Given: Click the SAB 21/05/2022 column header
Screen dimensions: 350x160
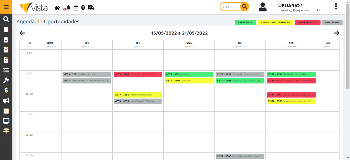Looking at the screenshot, I should (x=328, y=45).
